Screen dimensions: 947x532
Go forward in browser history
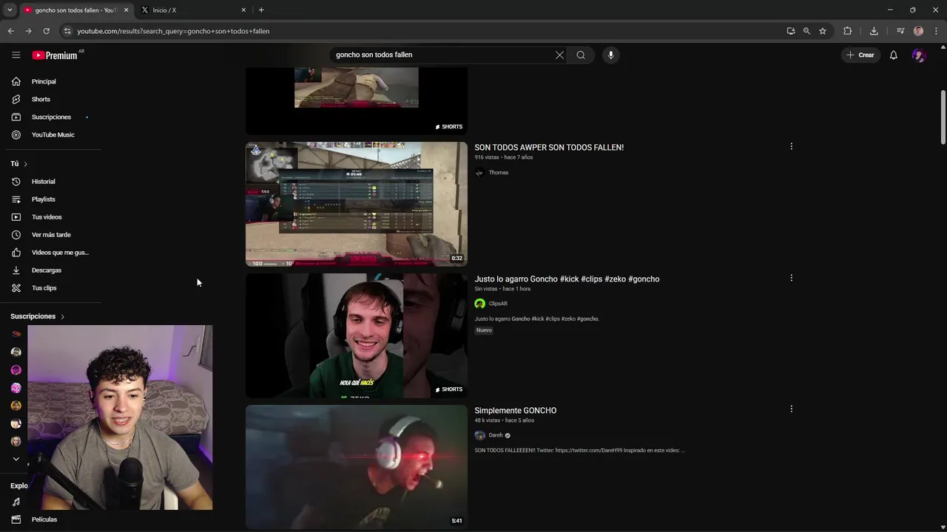[x=28, y=31]
